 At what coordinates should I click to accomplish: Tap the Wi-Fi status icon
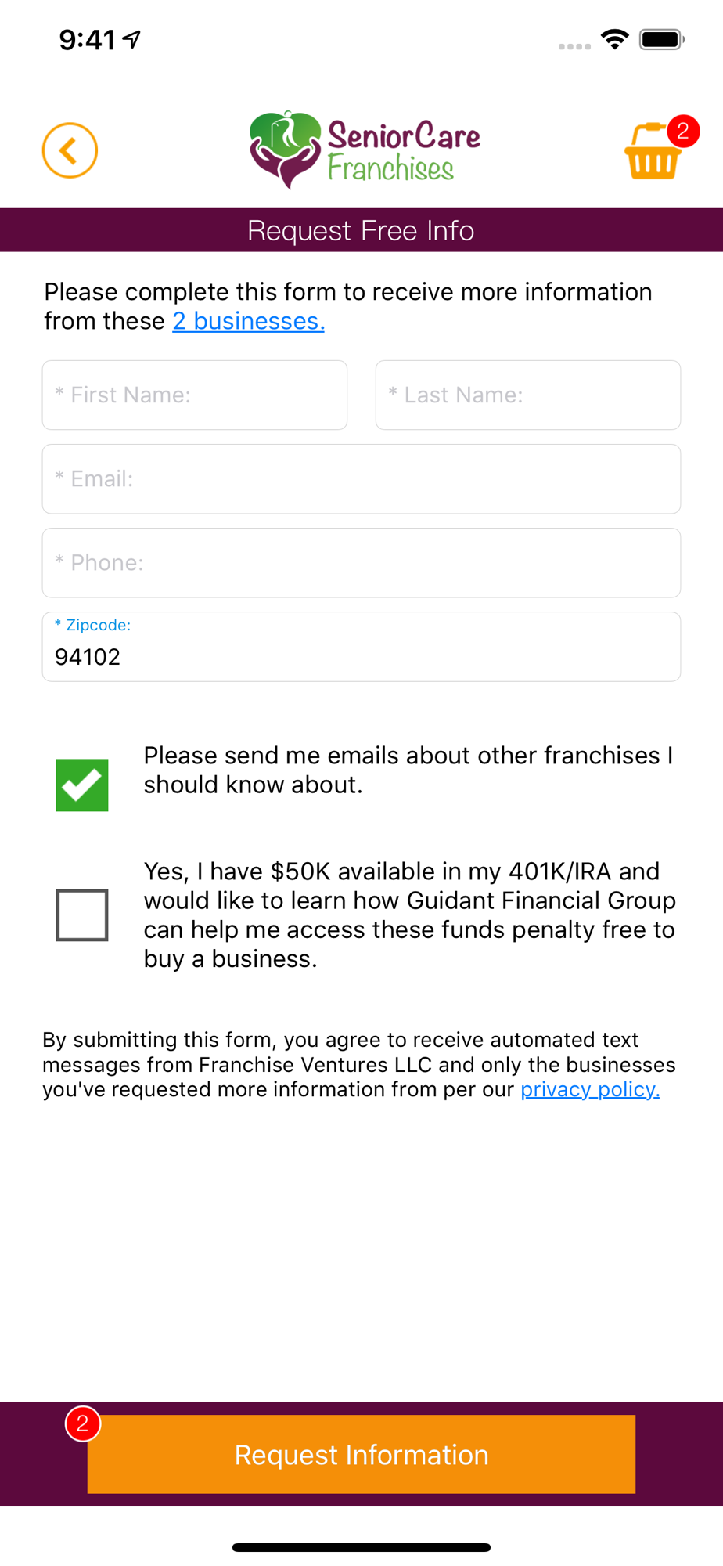coord(615,39)
